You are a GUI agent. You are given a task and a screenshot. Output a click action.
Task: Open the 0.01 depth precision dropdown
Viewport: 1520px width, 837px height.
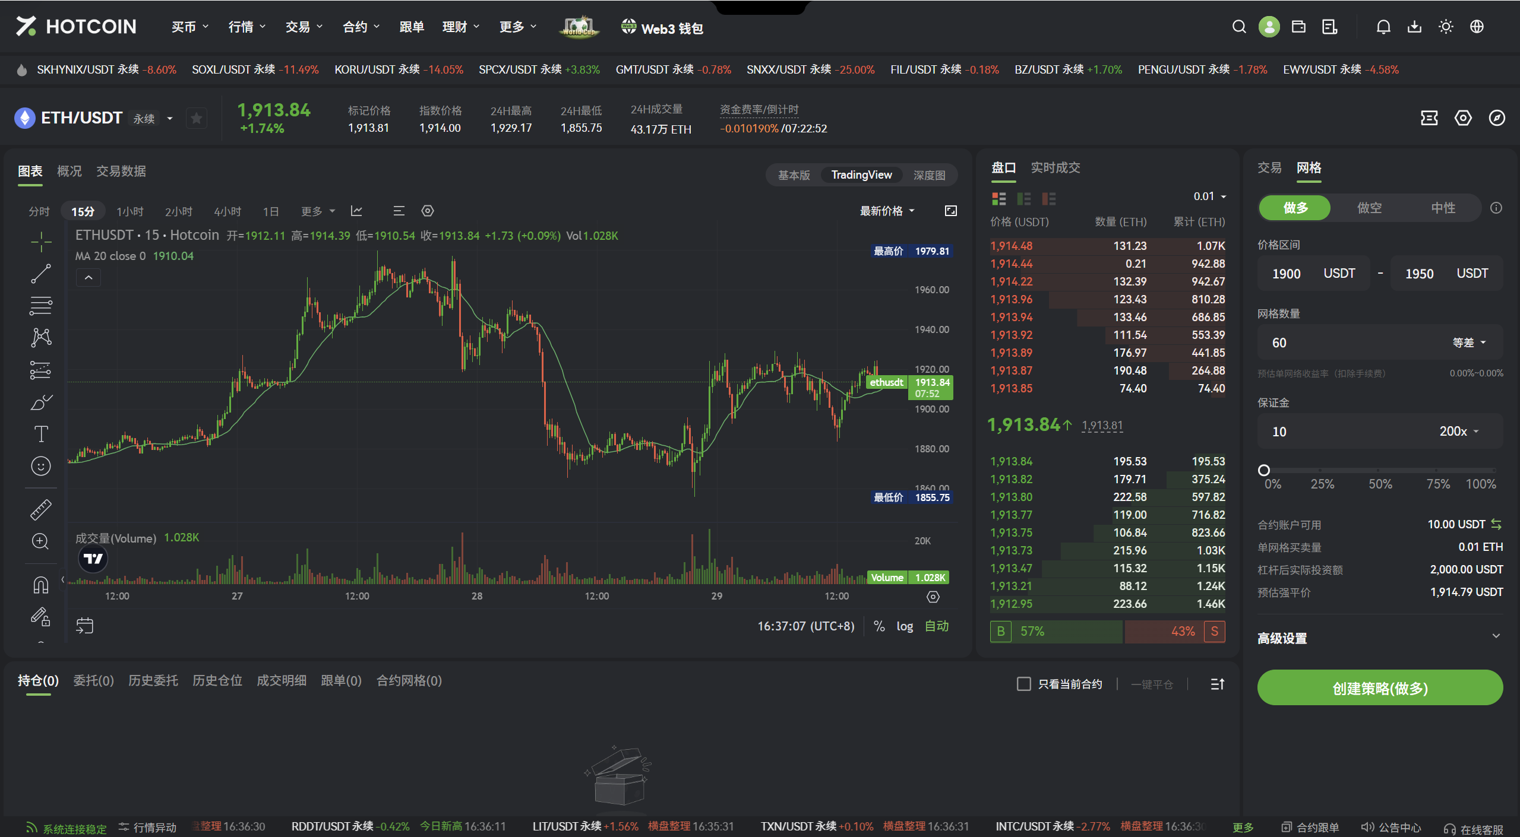[x=1209, y=196]
